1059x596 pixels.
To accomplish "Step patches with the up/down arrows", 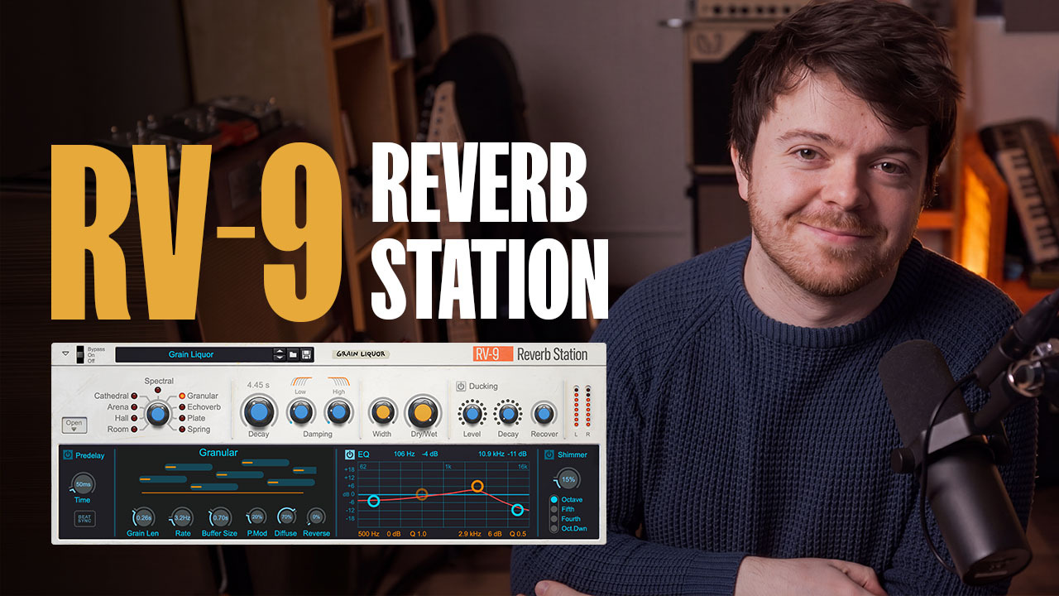I will pos(280,354).
